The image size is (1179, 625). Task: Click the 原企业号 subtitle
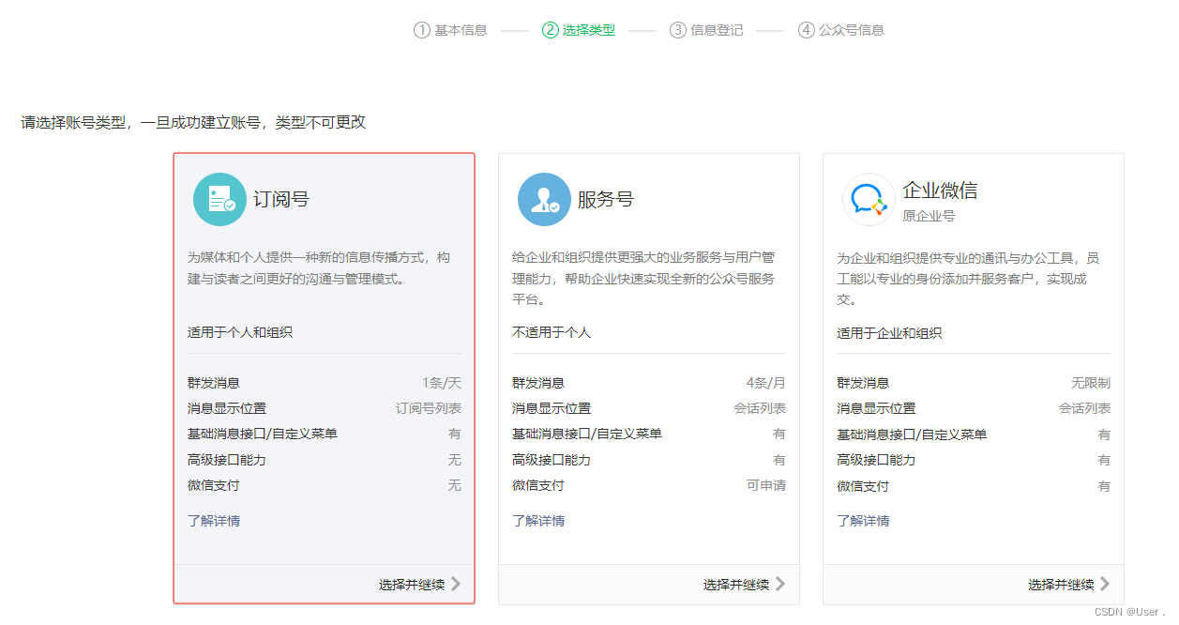tap(929, 216)
